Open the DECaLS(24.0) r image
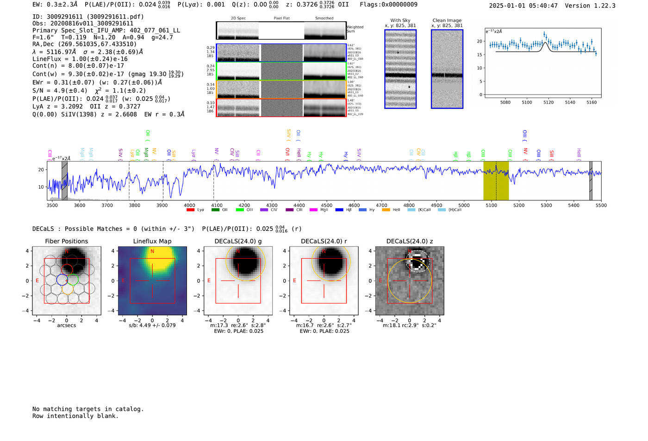 (324, 281)
